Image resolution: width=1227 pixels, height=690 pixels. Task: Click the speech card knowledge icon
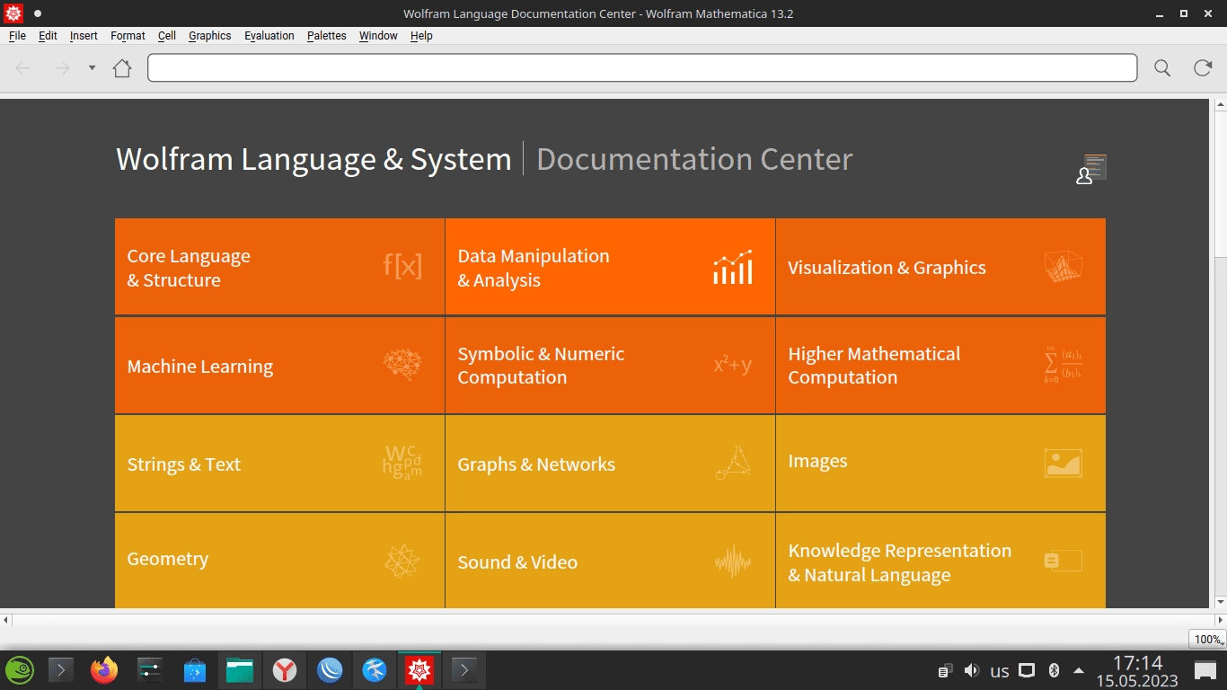1064,561
